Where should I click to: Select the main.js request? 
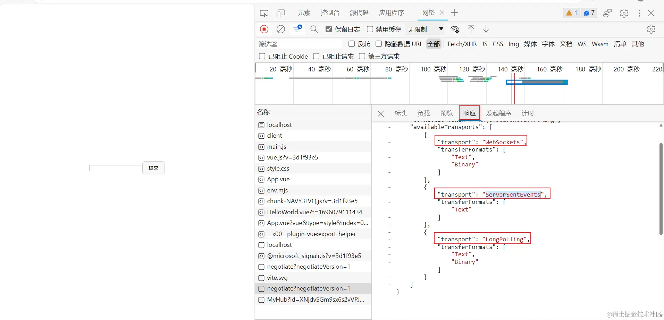coord(313,147)
